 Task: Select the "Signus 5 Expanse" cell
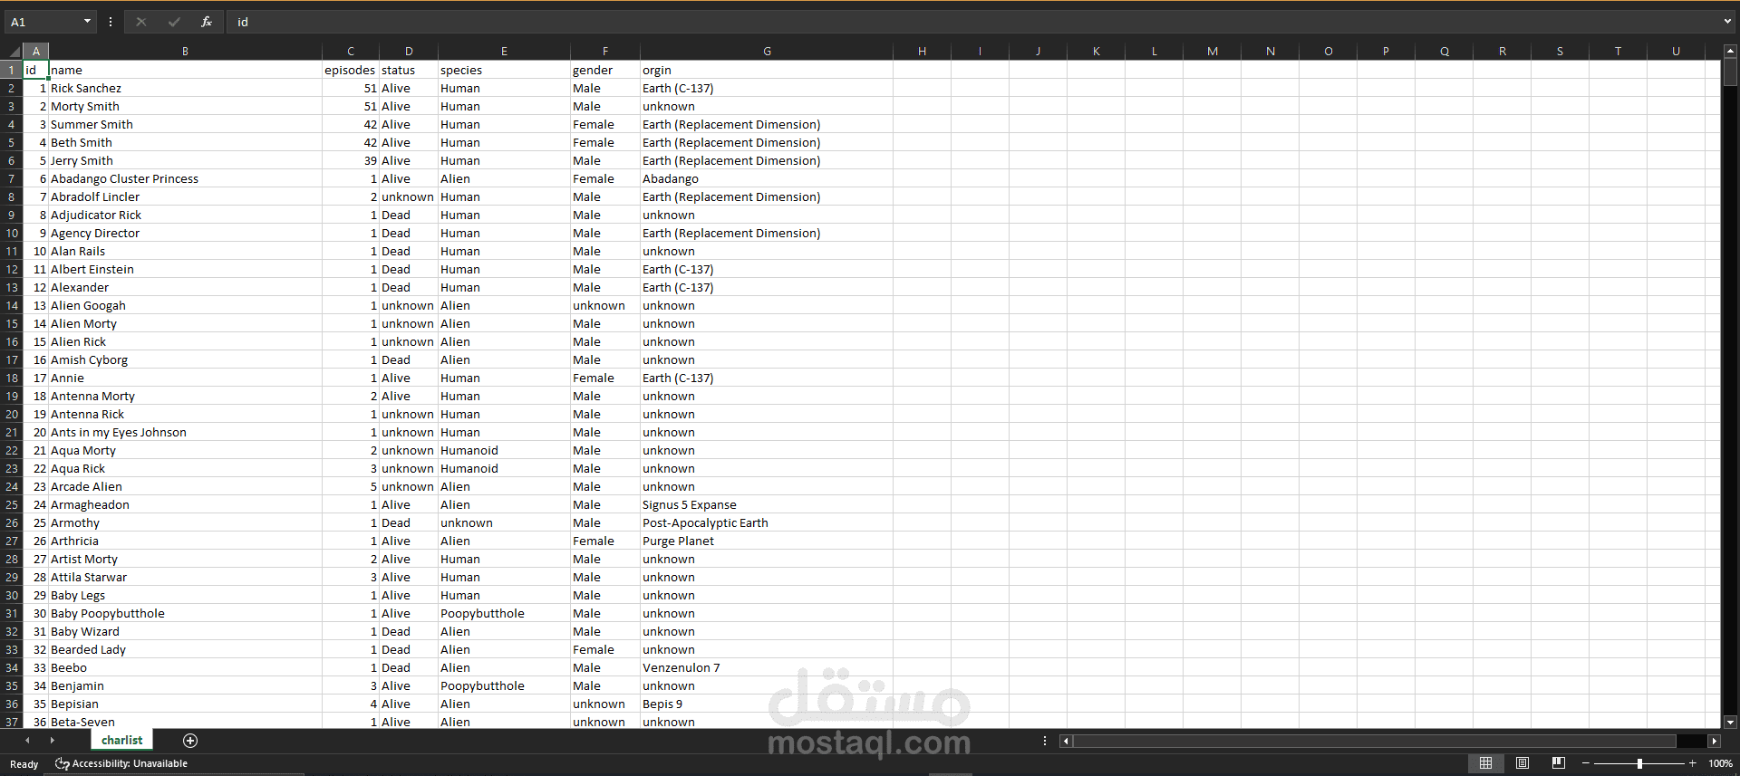tap(767, 504)
